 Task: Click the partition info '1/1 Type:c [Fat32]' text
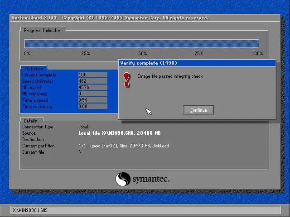tap(98, 146)
